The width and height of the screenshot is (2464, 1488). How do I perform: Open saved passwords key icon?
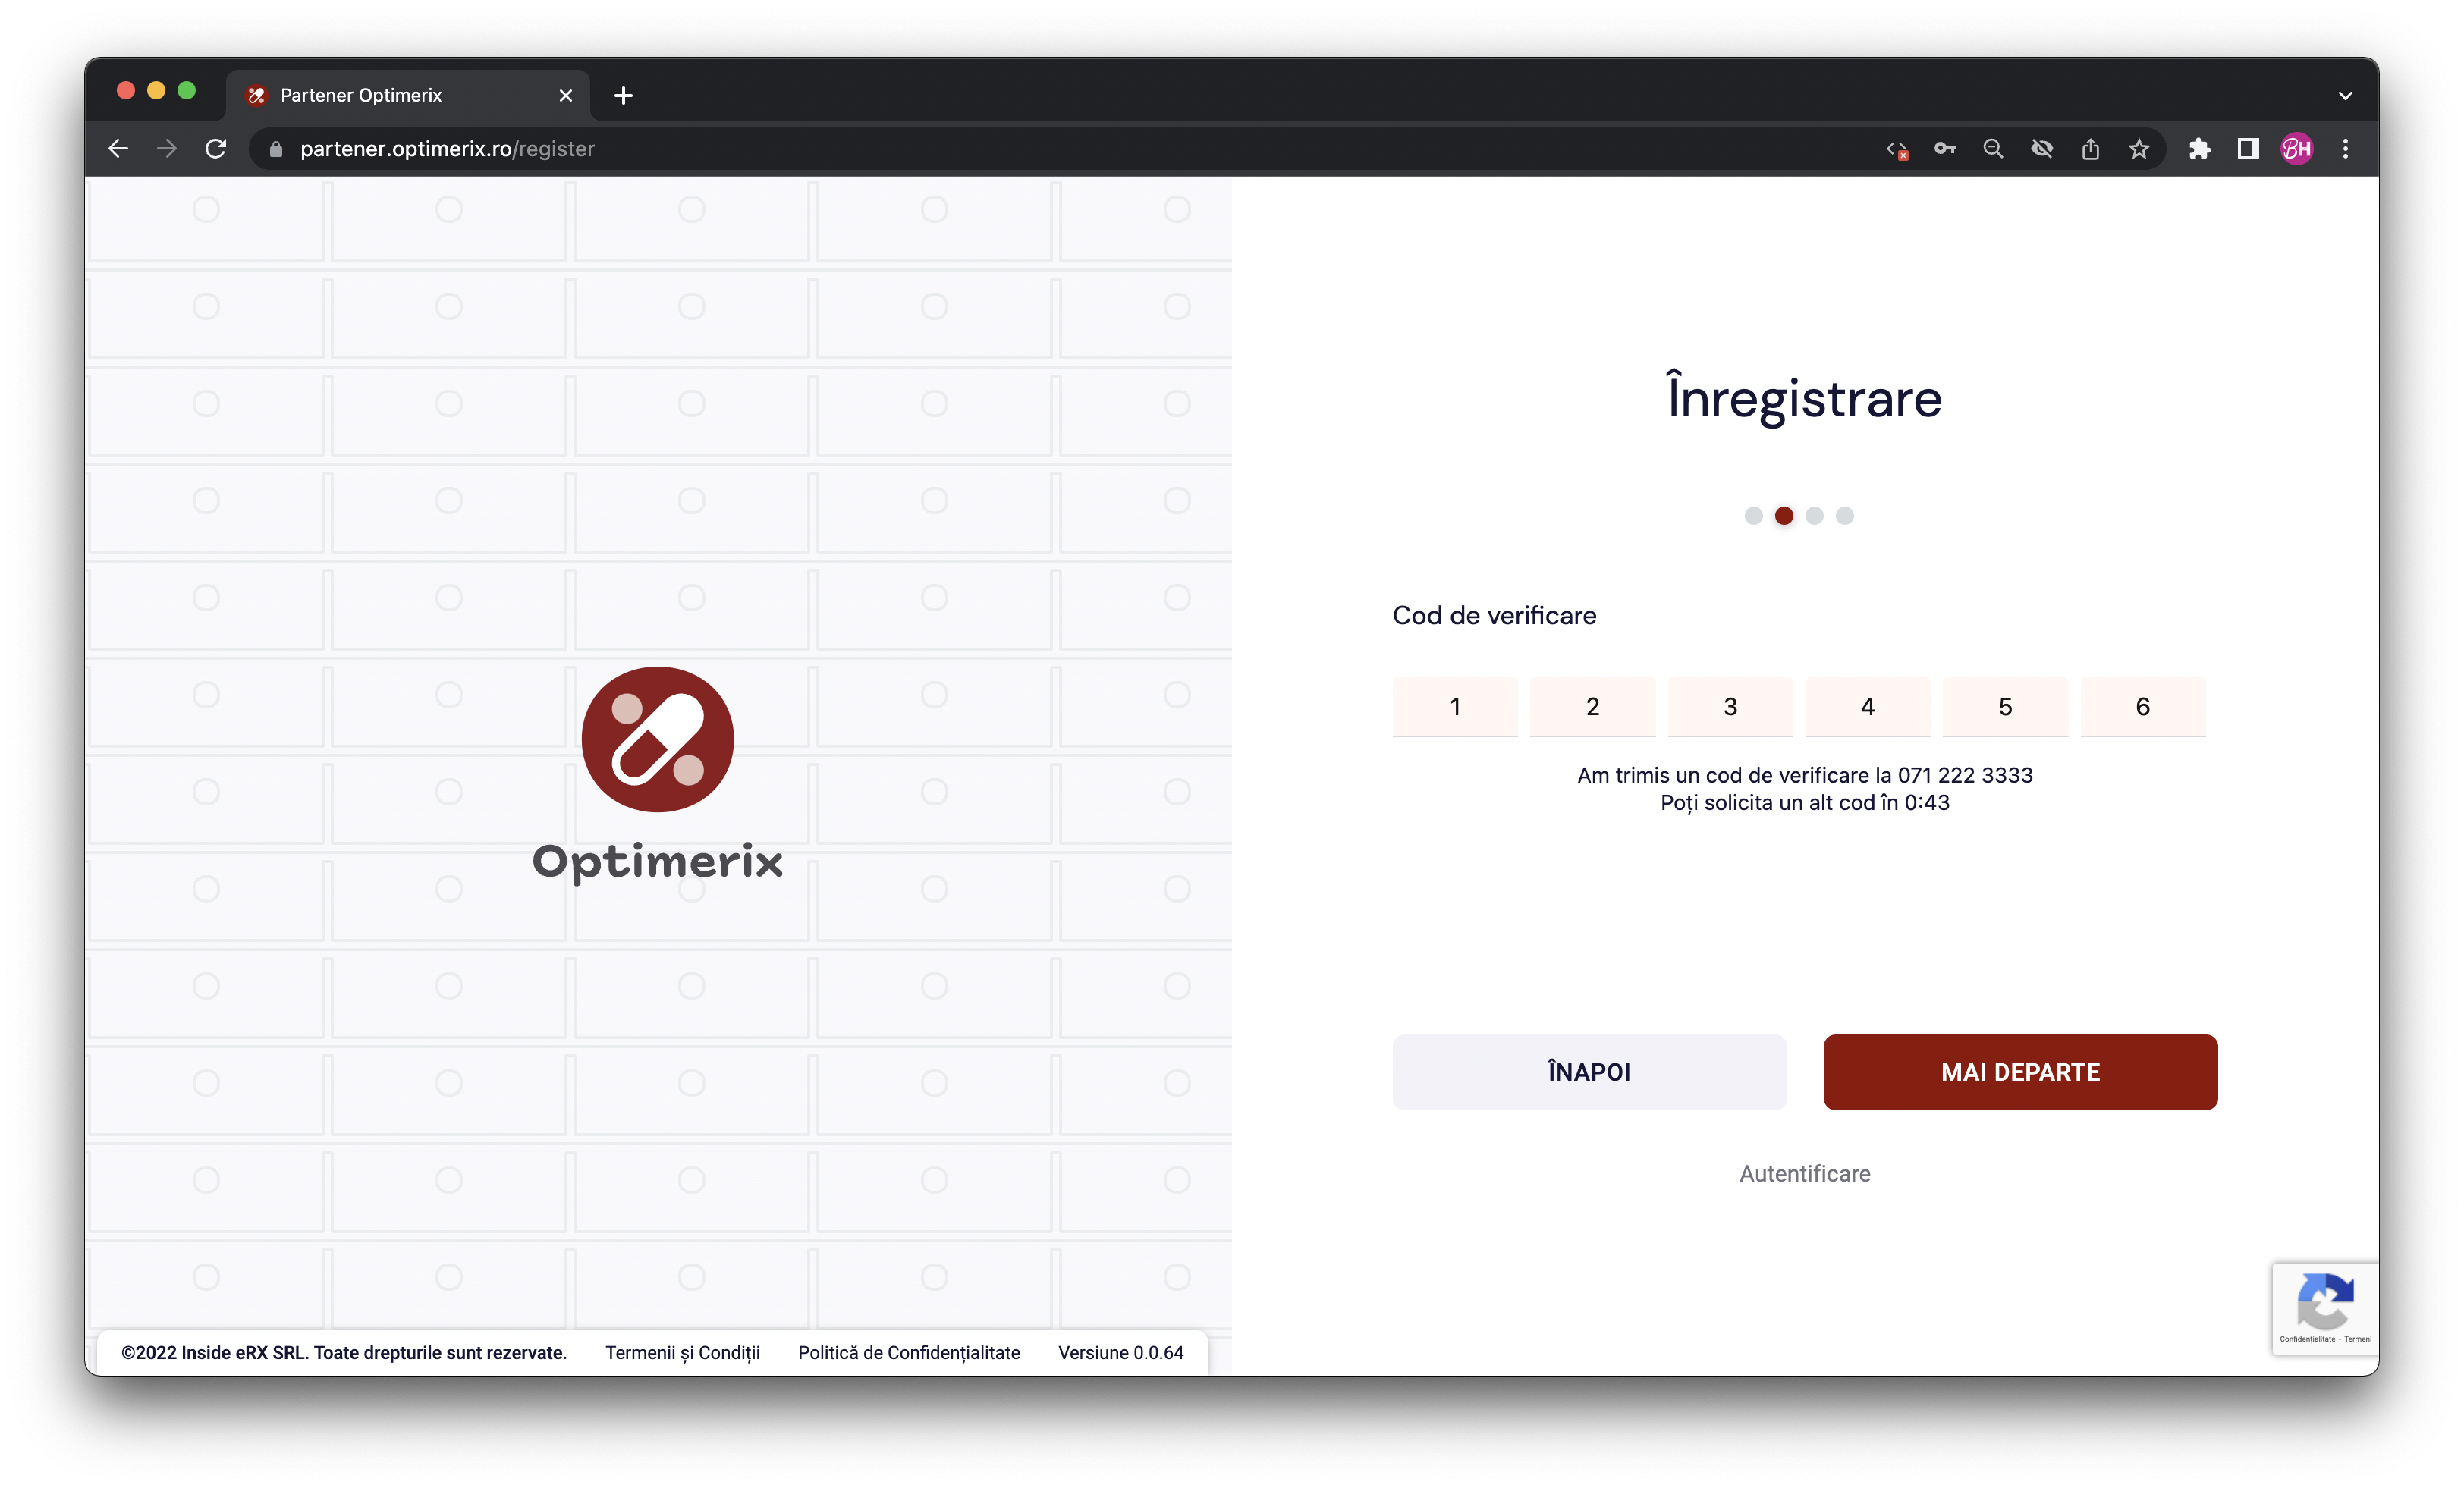[x=1945, y=149]
